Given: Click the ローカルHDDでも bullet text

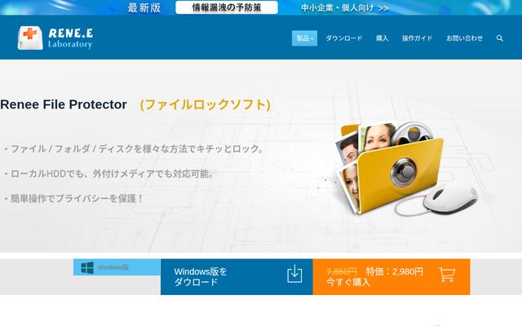Looking at the screenshot, I should [x=108, y=174].
